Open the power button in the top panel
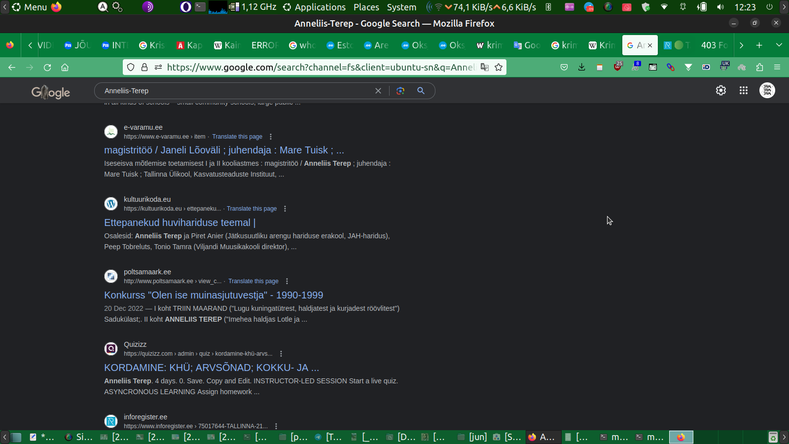 769,7
